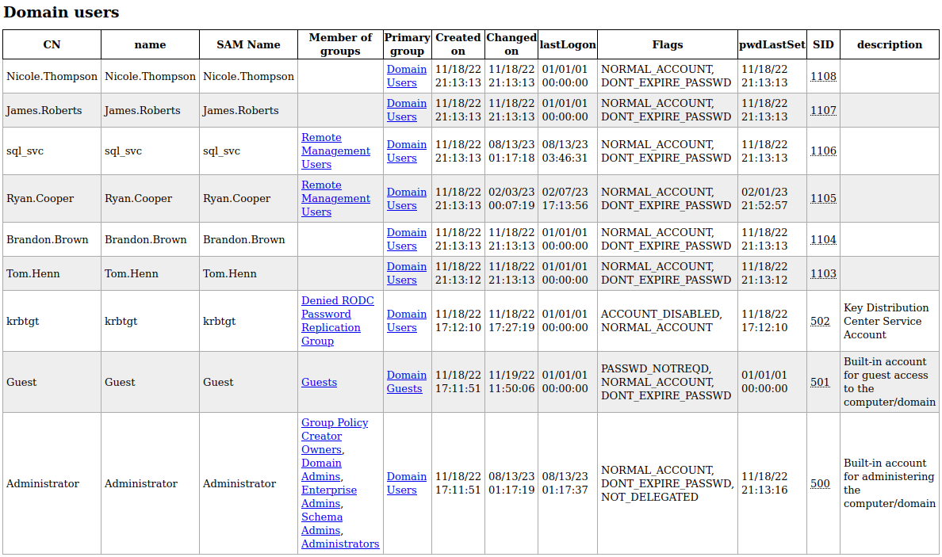Screen dimensions: 942x557
Task: Open Remote Management Users link for Ryan.Cooper
Action: (335, 199)
